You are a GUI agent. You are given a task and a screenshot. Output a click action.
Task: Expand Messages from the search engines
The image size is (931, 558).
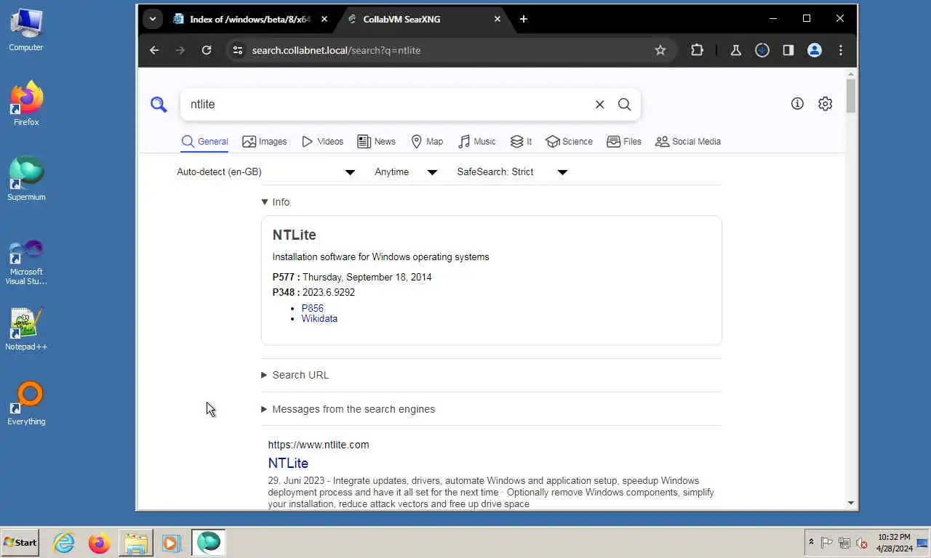click(348, 409)
